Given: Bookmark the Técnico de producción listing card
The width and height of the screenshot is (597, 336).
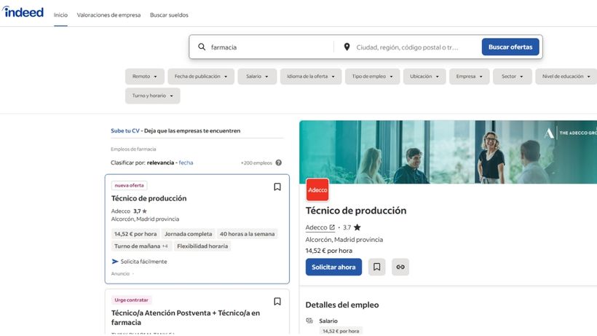Looking at the screenshot, I should (x=277, y=187).
